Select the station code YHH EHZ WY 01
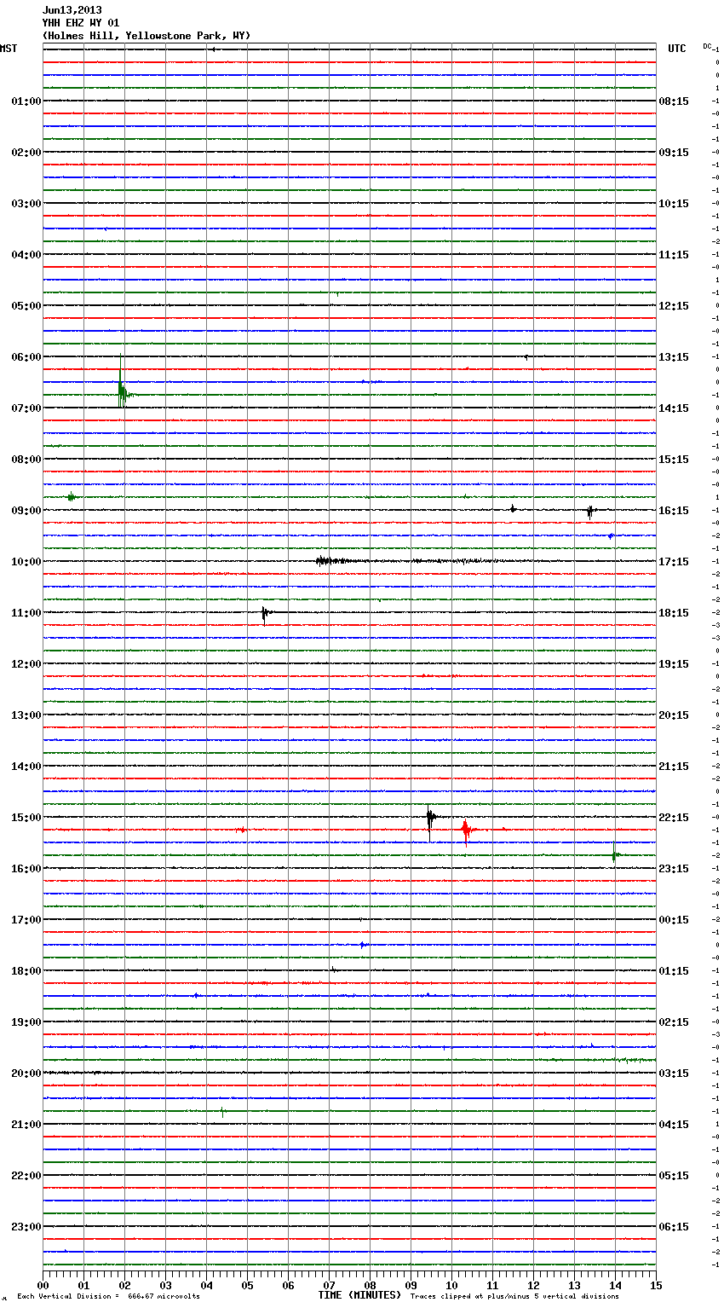This screenshot has width=724, height=1308. (x=81, y=23)
